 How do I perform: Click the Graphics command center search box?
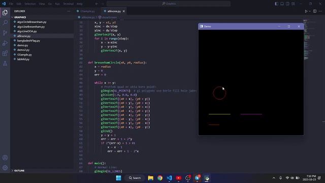[x=169, y=4]
